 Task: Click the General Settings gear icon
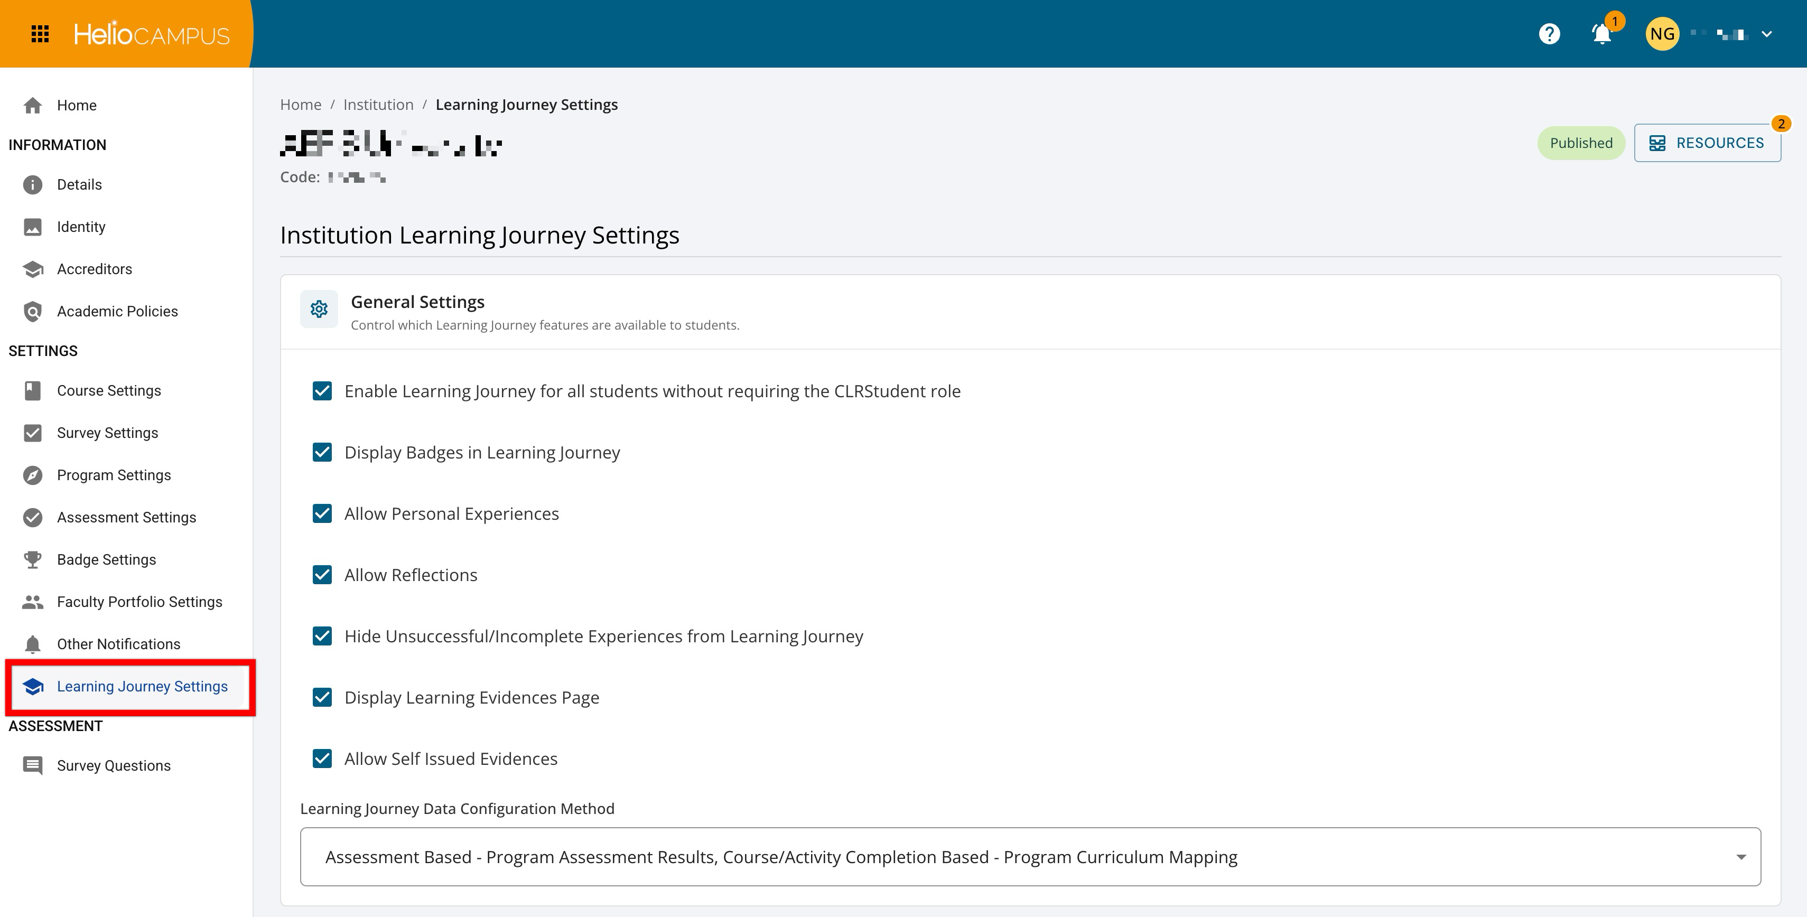[x=319, y=308]
